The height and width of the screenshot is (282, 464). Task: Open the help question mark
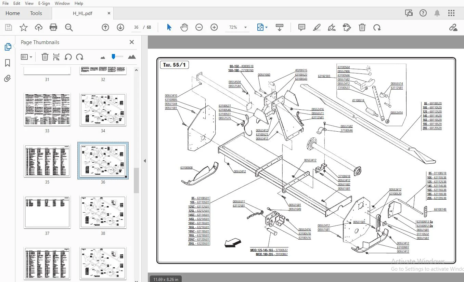[x=423, y=13]
